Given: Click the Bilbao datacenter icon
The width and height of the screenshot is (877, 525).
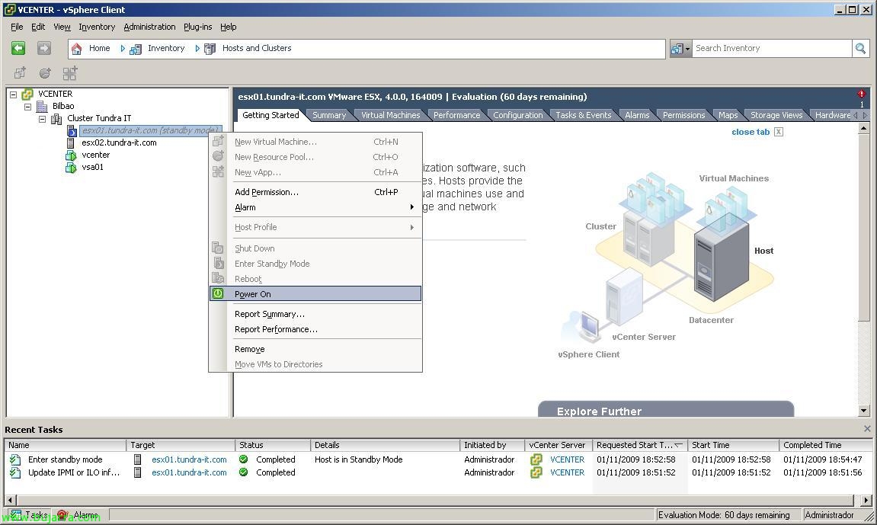Looking at the screenshot, I should pos(42,106).
